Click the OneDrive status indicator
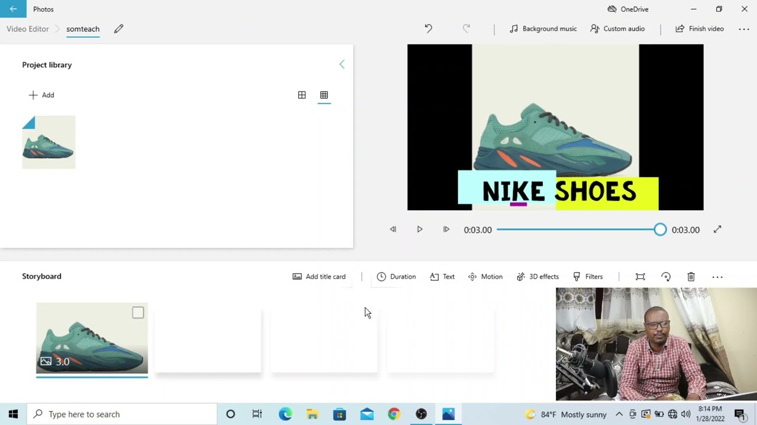 [628, 9]
